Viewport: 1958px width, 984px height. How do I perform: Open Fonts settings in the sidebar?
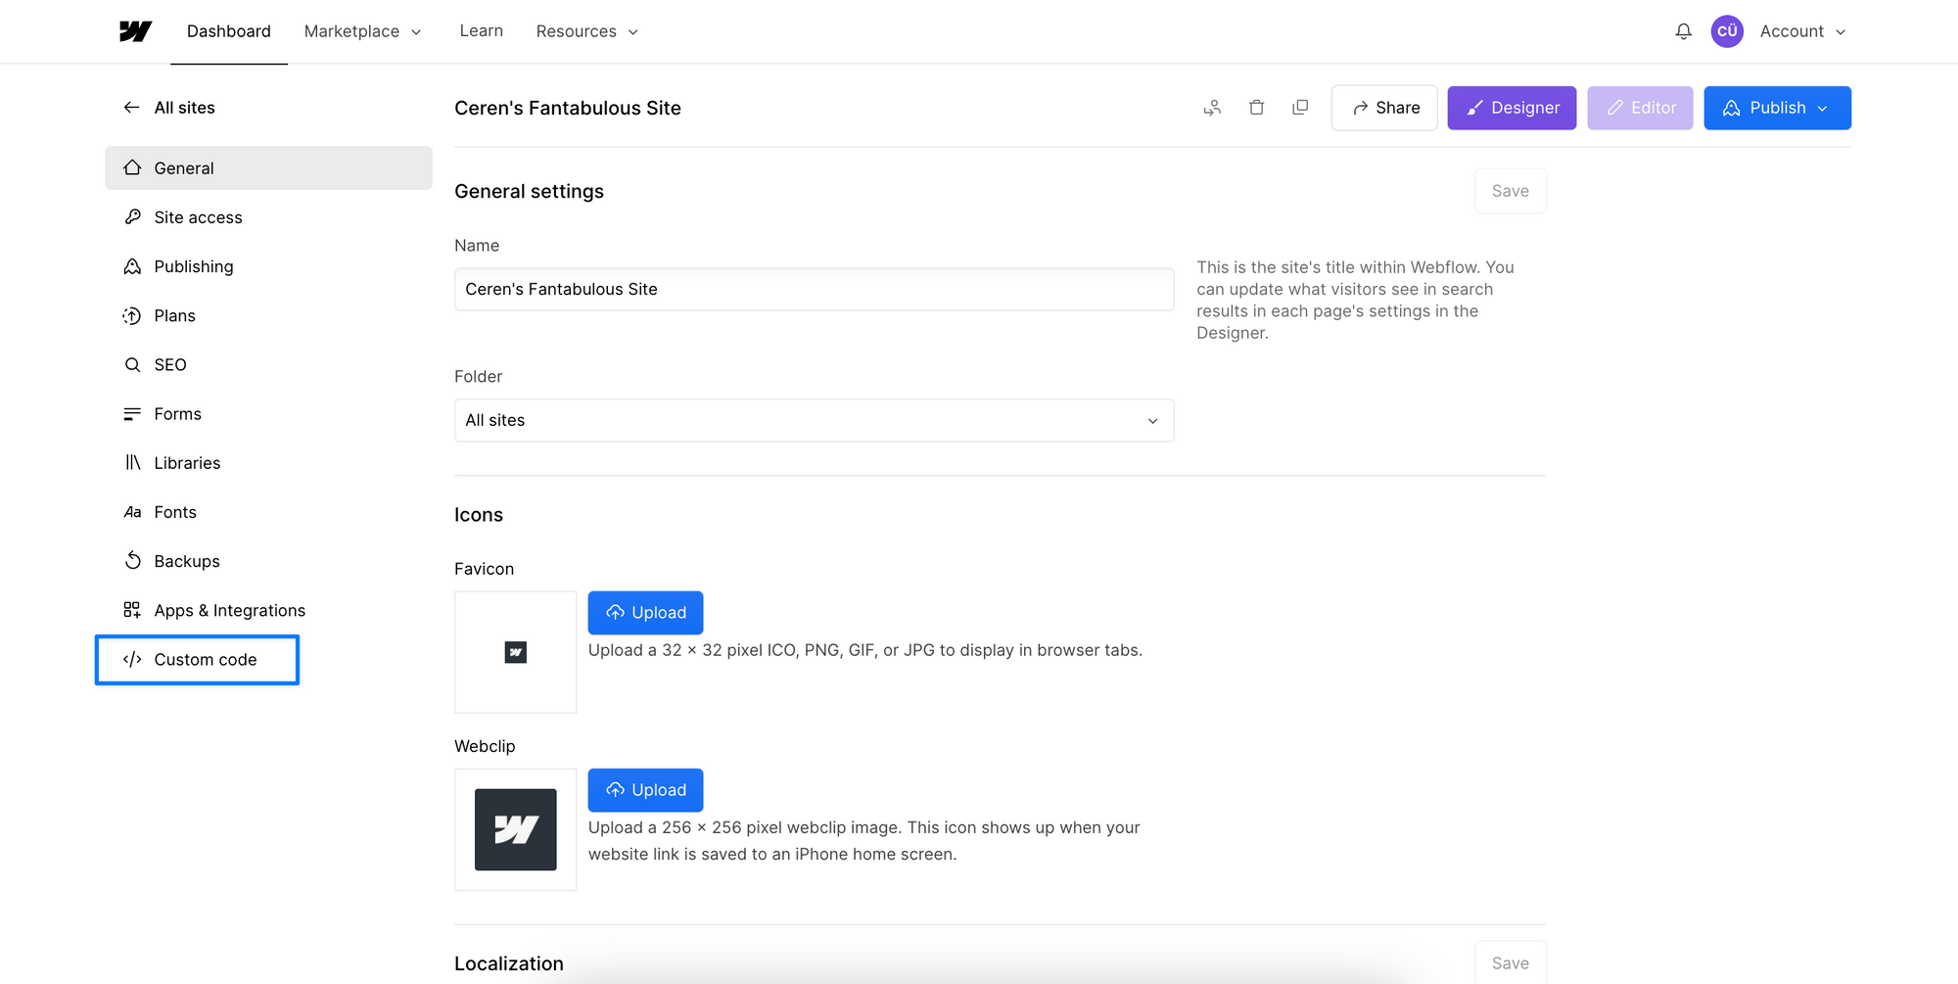click(268, 512)
